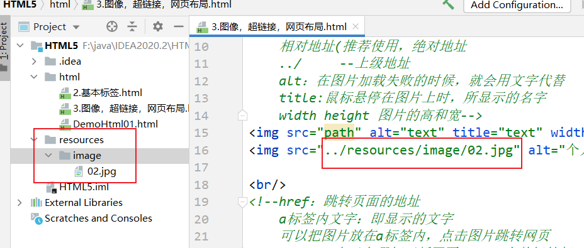Click the html folder icon in tree
This screenshot has height=248, width=584.
click(x=50, y=77)
